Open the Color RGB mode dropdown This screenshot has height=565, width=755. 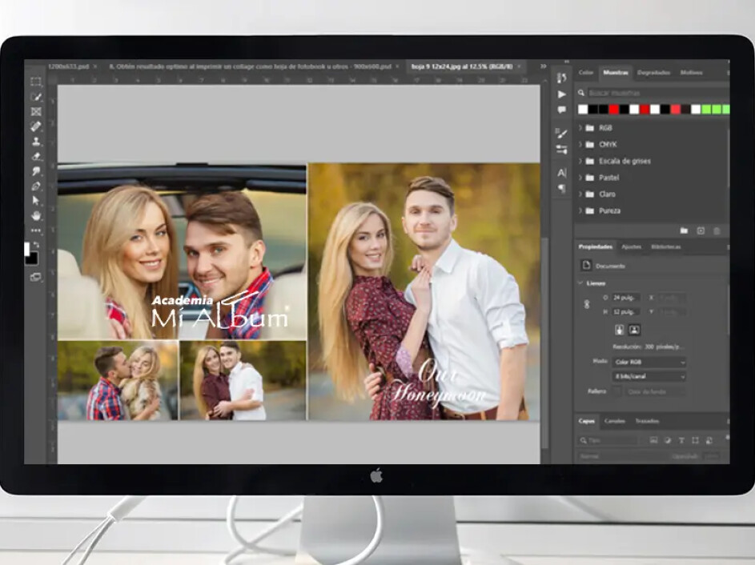tap(649, 363)
